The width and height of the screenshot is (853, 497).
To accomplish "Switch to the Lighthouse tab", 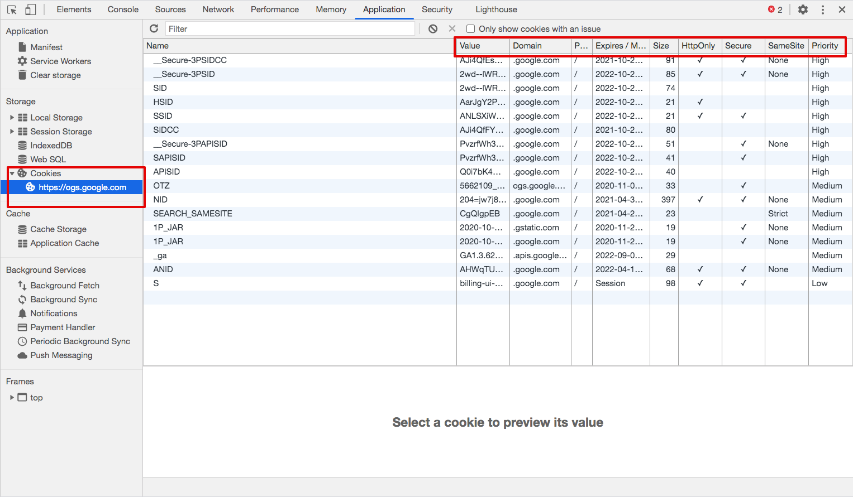I will click(x=496, y=9).
